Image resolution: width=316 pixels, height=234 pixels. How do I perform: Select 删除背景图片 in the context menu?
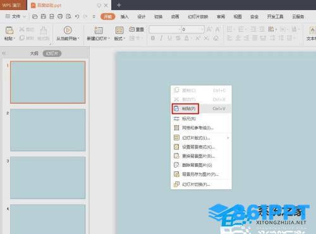[x=201, y=165]
